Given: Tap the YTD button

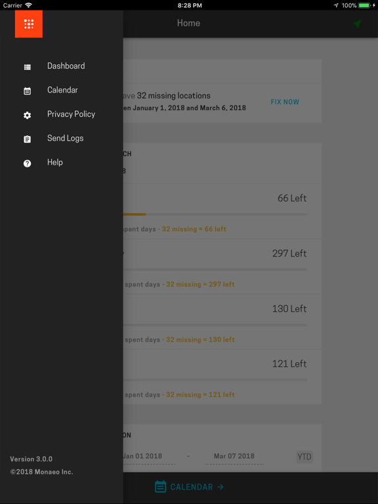Looking at the screenshot, I should pyautogui.click(x=304, y=457).
